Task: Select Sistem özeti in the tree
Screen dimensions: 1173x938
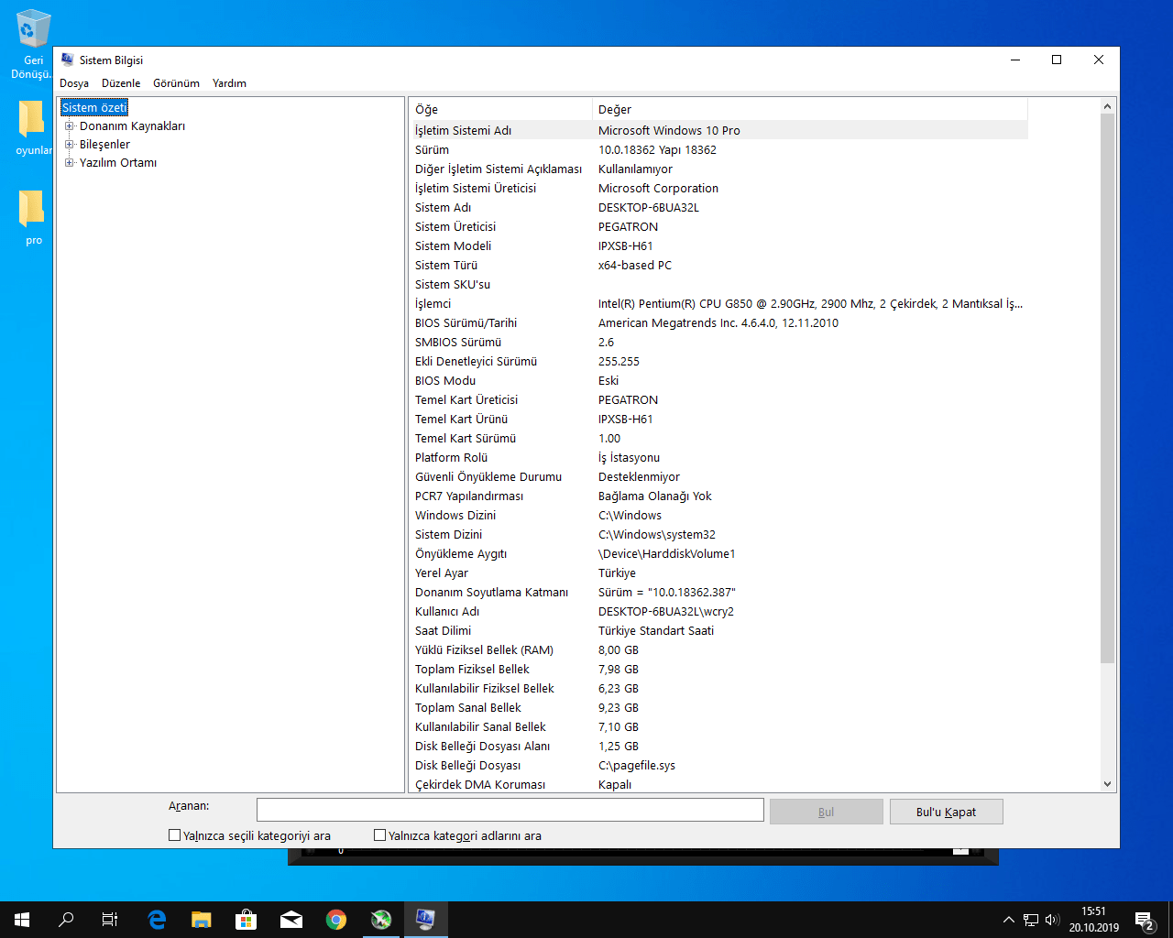Action: point(94,108)
